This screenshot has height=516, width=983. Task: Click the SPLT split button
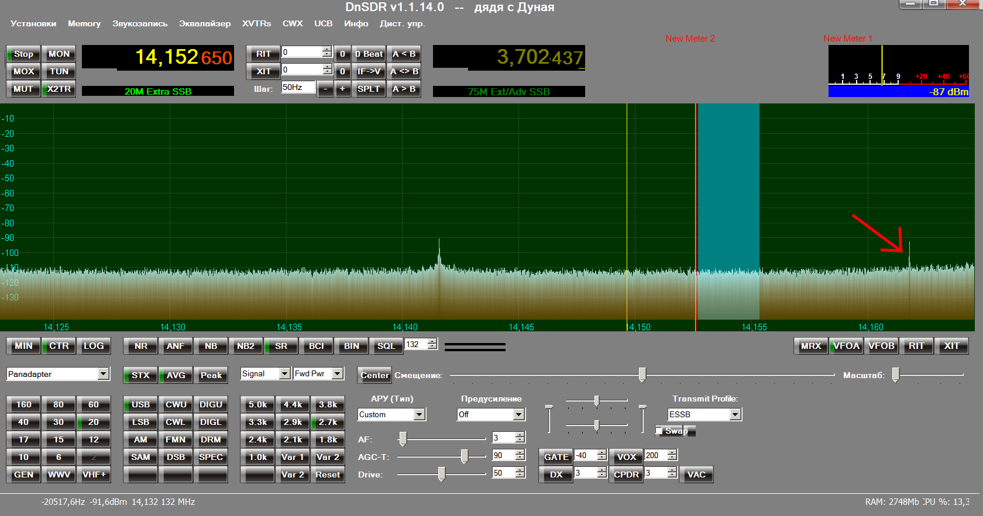369,89
